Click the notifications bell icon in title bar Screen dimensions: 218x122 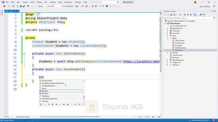[195, 2]
